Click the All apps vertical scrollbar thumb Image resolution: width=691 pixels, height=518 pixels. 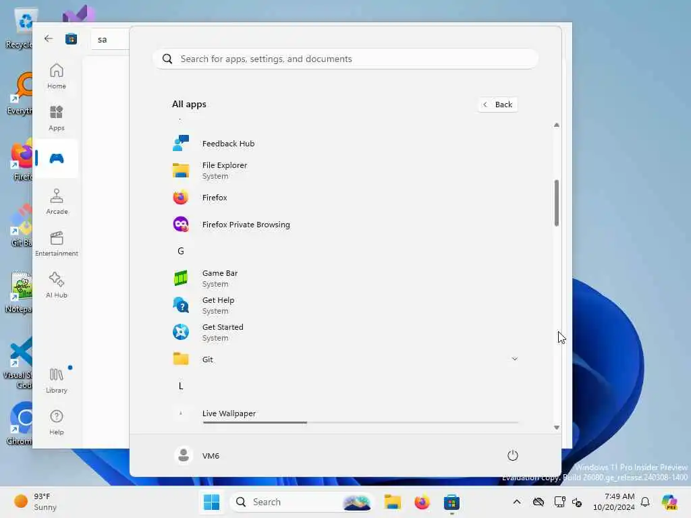(557, 203)
